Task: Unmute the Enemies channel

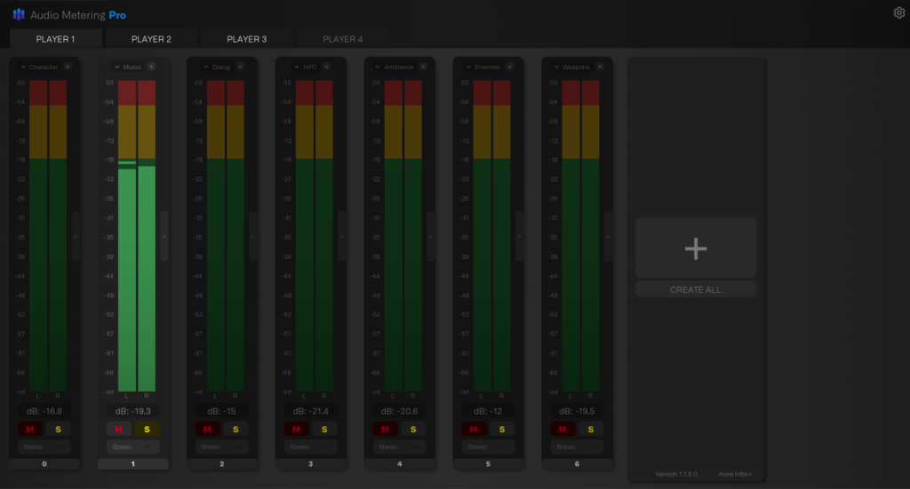Action: point(475,430)
